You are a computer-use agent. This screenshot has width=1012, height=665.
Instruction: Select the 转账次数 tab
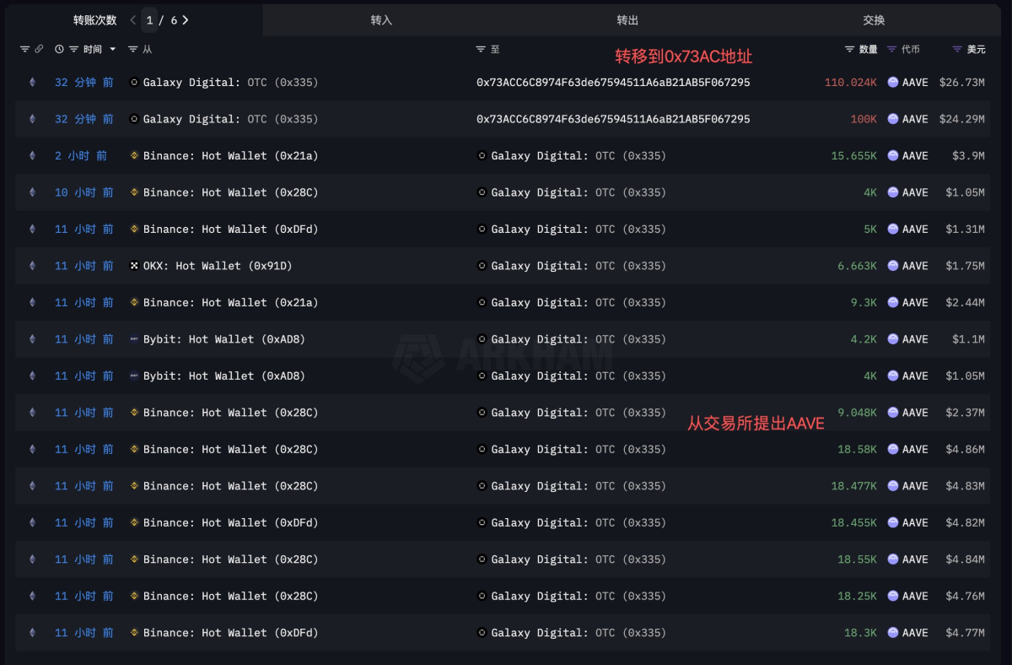click(94, 20)
